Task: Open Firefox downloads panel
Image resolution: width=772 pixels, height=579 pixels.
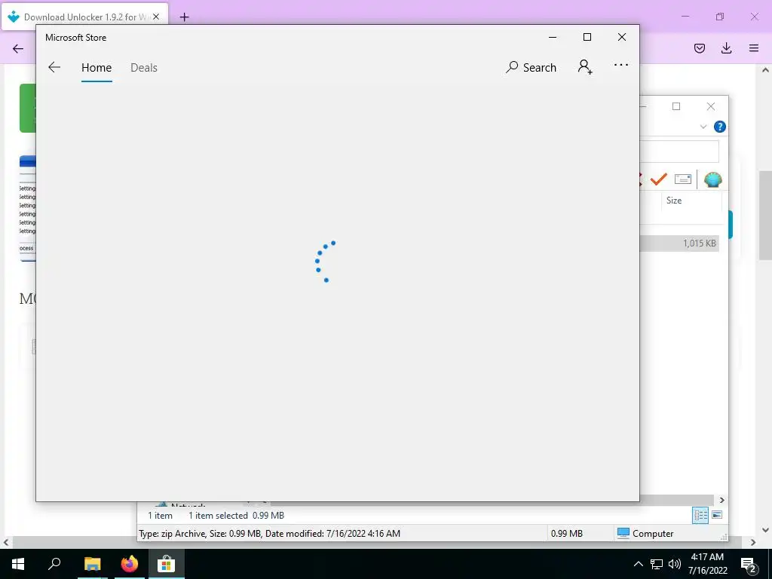Action: (x=726, y=48)
